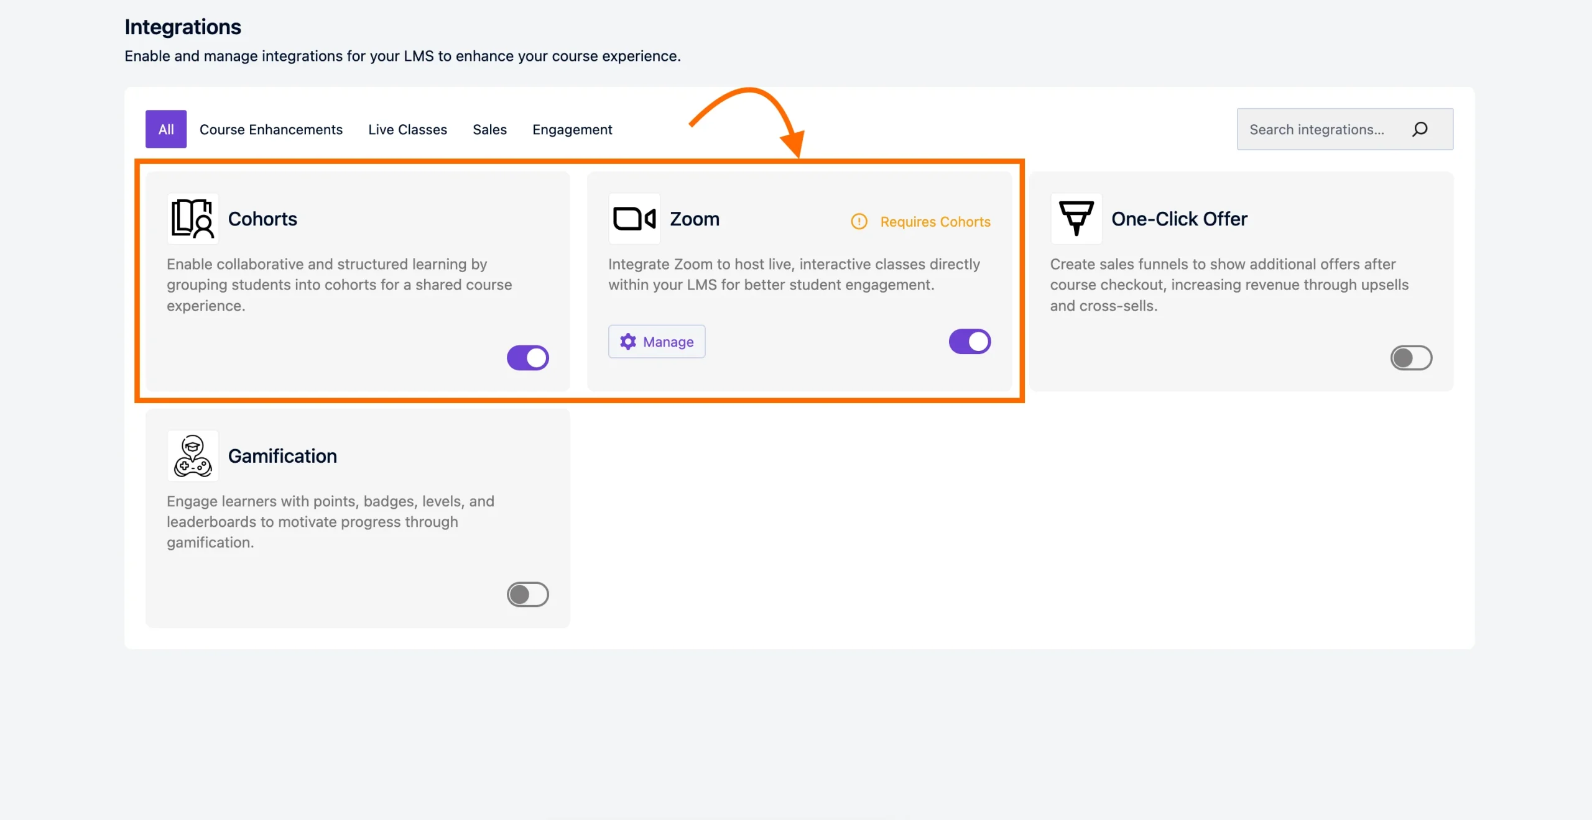
Task: Select the Sales tab
Action: pos(489,129)
